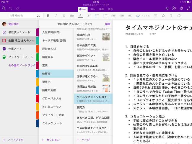This screenshot has width=192, height=144.
Task: Open the MS Gothic font name box
Action: click(21, 16)
